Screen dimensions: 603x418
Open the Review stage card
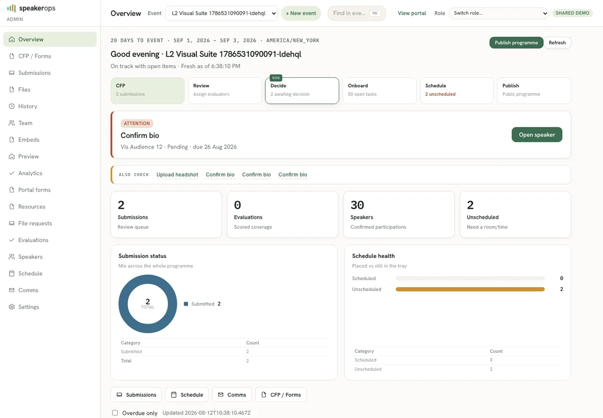[x=225, y=91]
